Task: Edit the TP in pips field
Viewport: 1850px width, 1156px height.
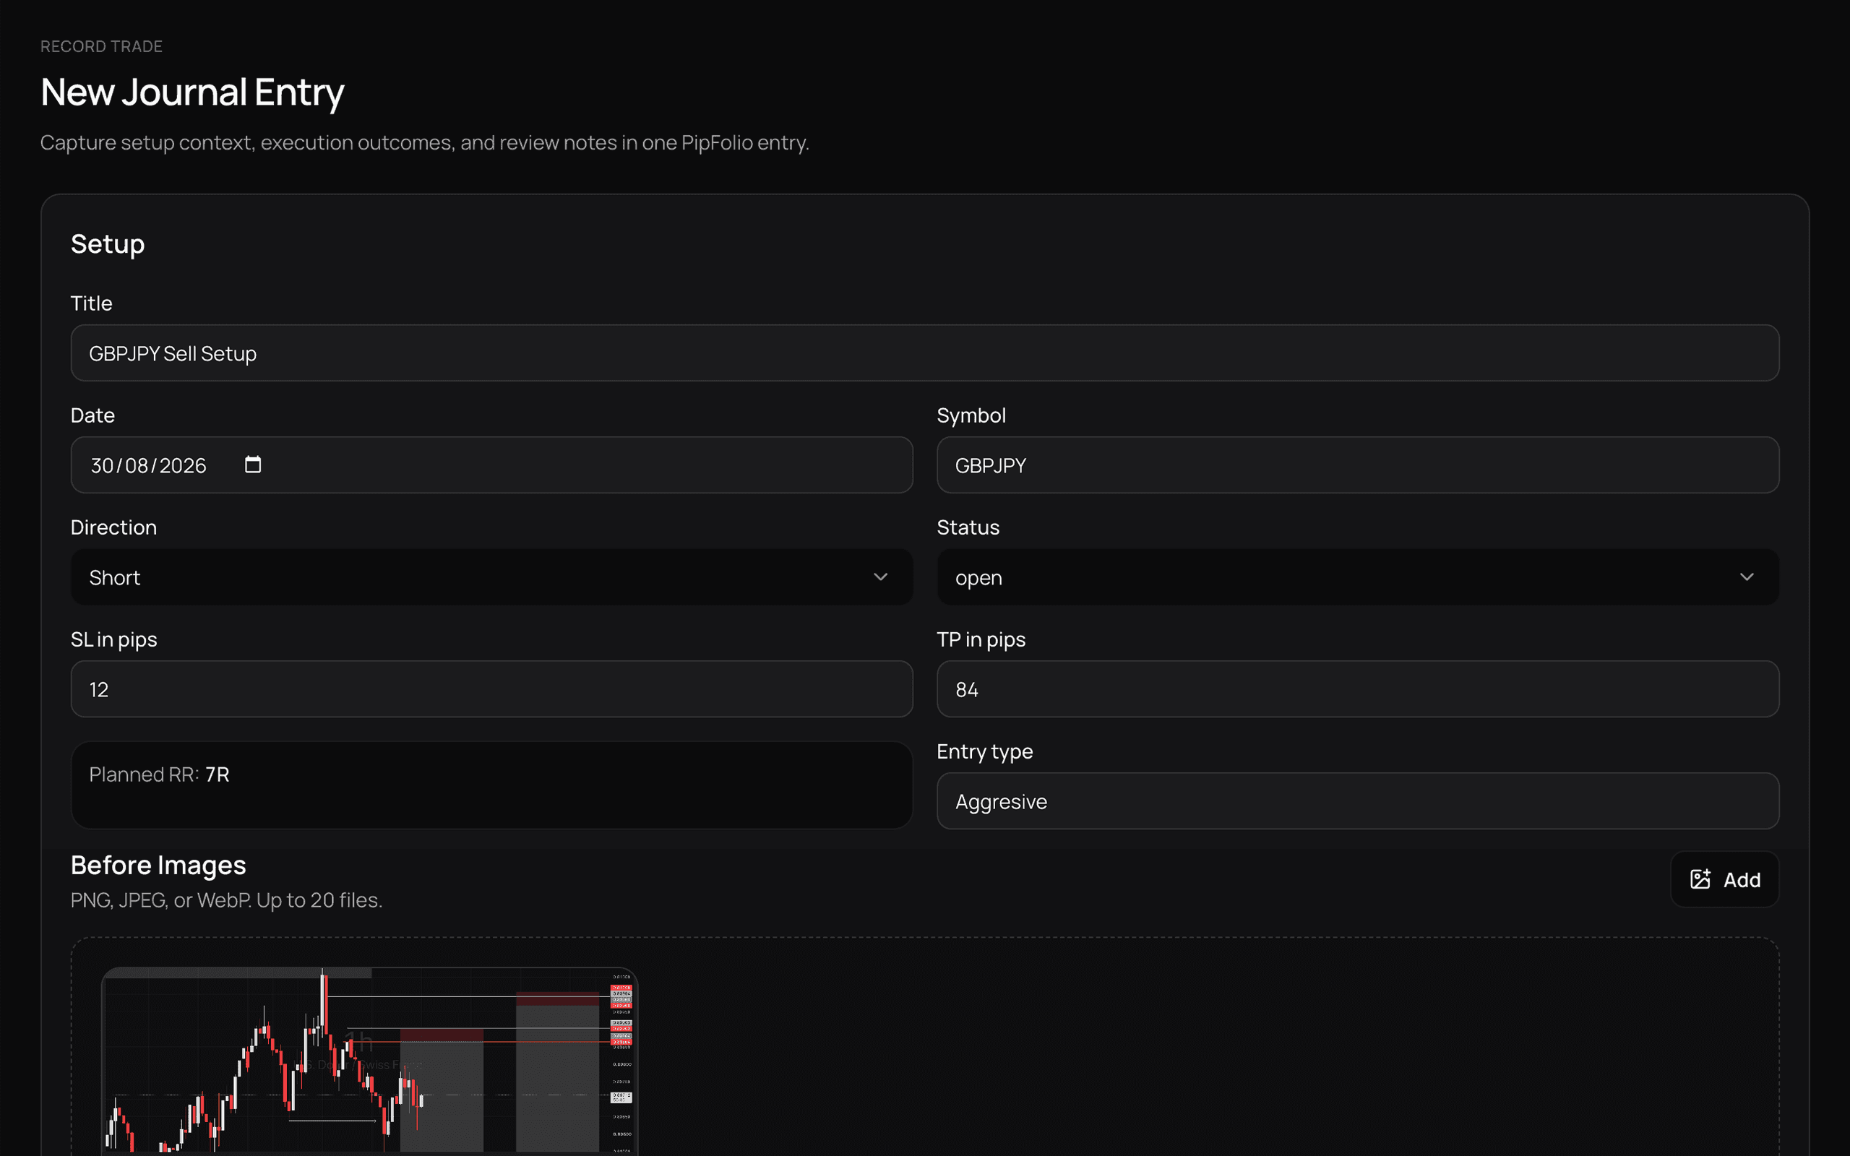Action: 1358,689
